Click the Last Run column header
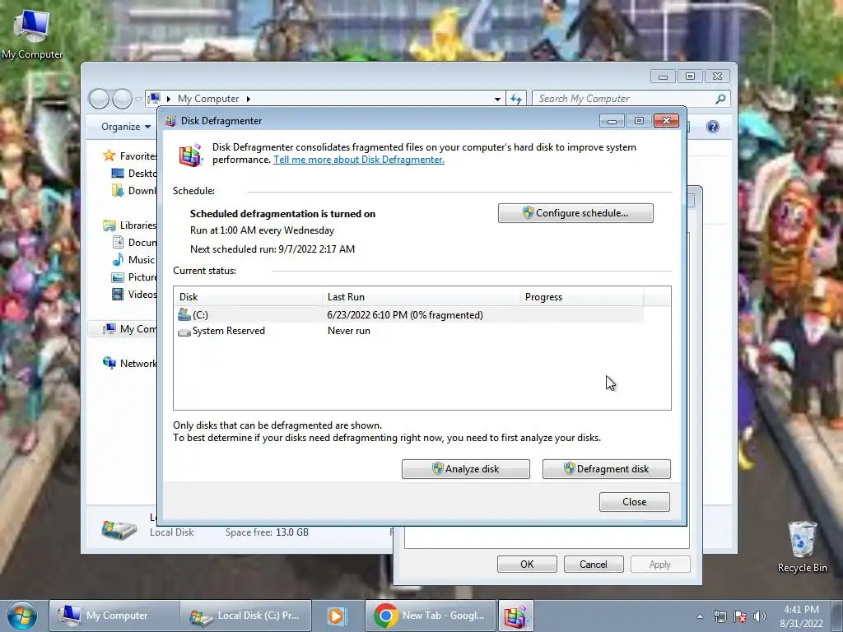 [421, 296]
